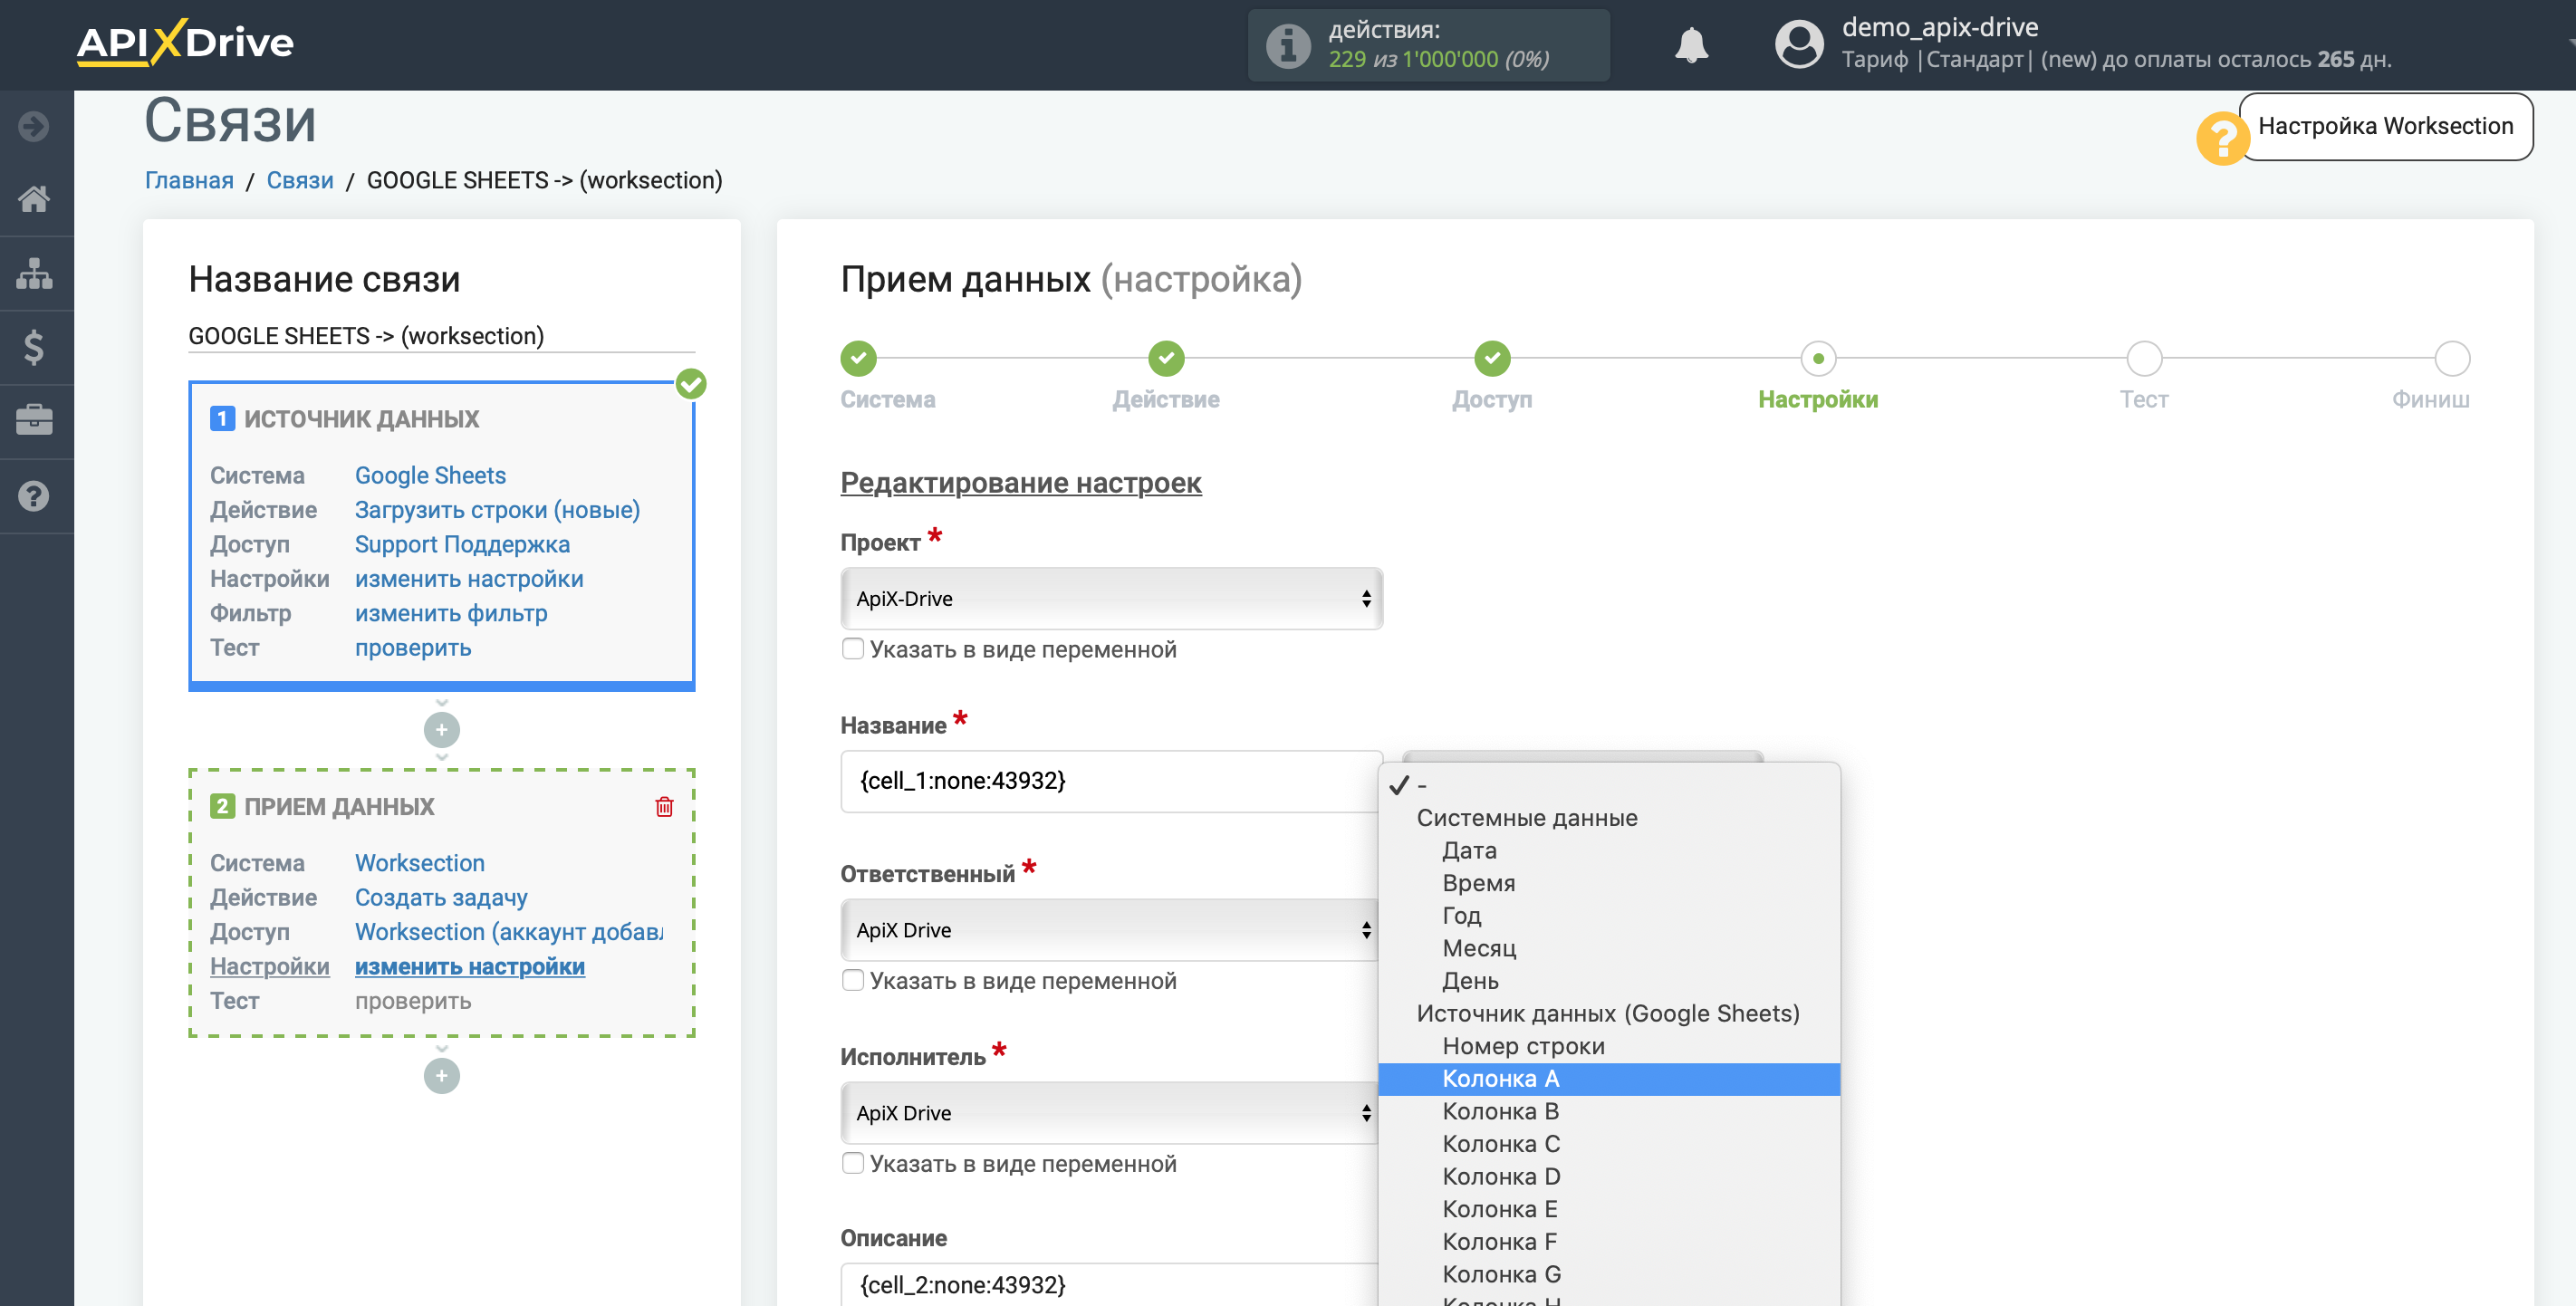Open the user profile avatar icon

click(x=1798, y=45)
